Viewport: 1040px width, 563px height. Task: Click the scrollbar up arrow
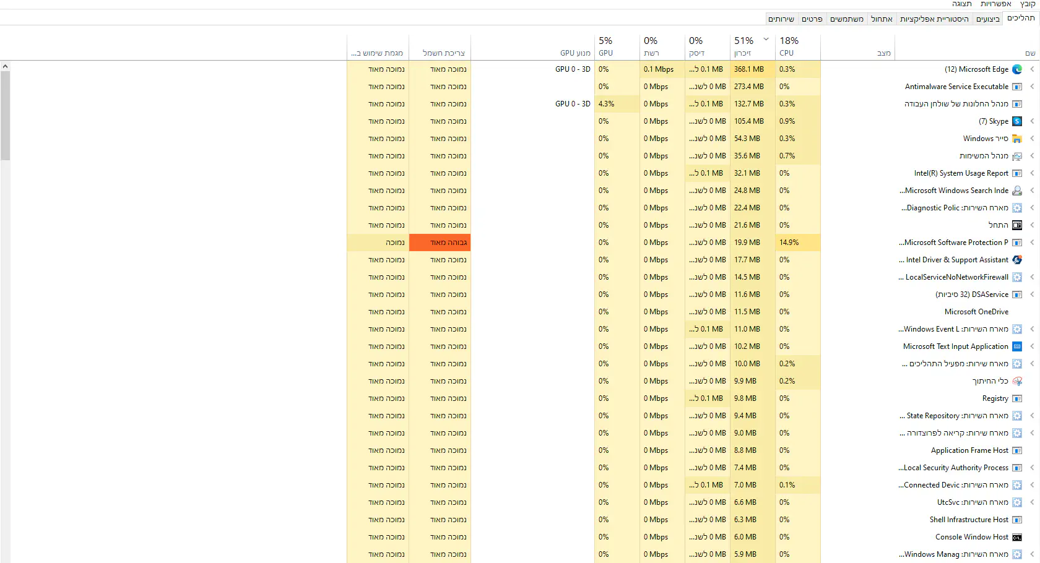(x=5, y=66)
